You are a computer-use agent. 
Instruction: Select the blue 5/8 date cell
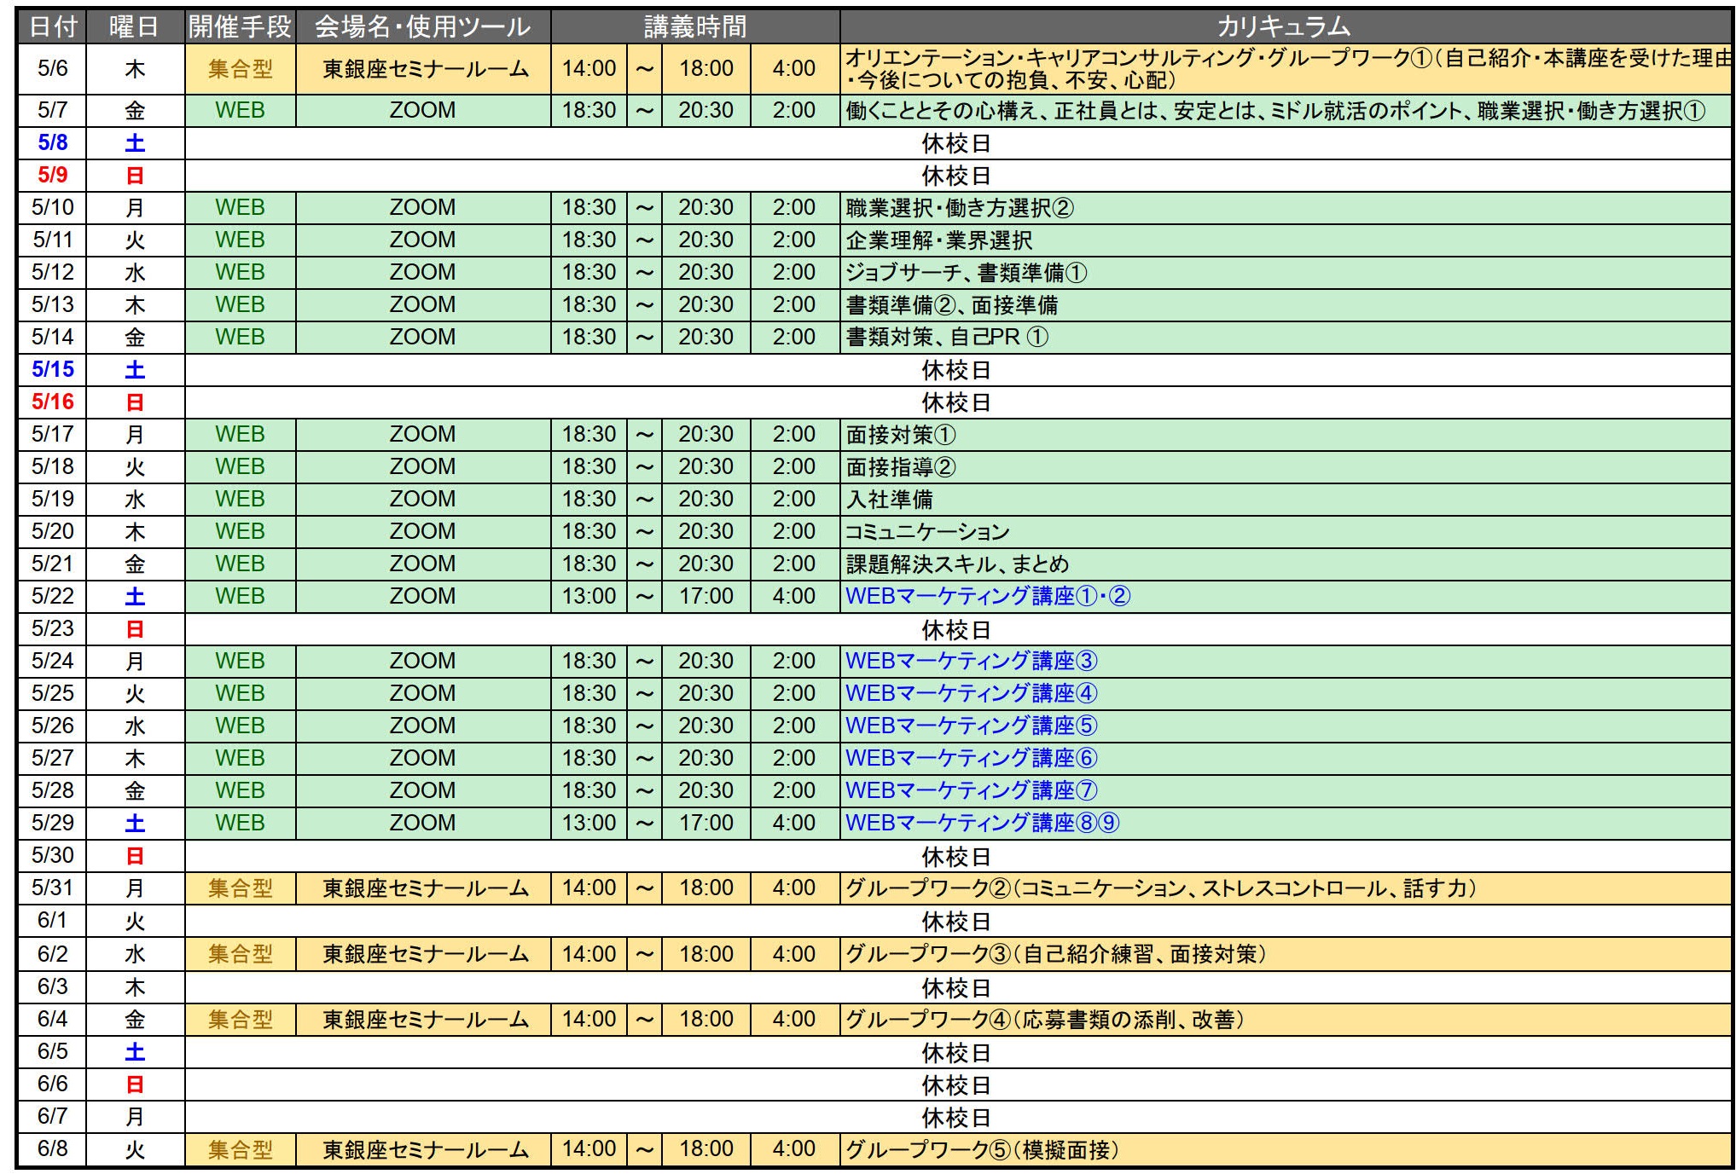[52, 143]
